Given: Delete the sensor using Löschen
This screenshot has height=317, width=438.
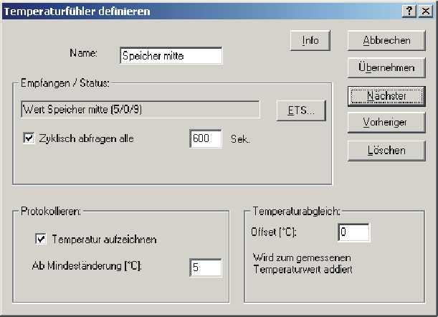Looking at the screenshot, I should [x=386, y=151].
